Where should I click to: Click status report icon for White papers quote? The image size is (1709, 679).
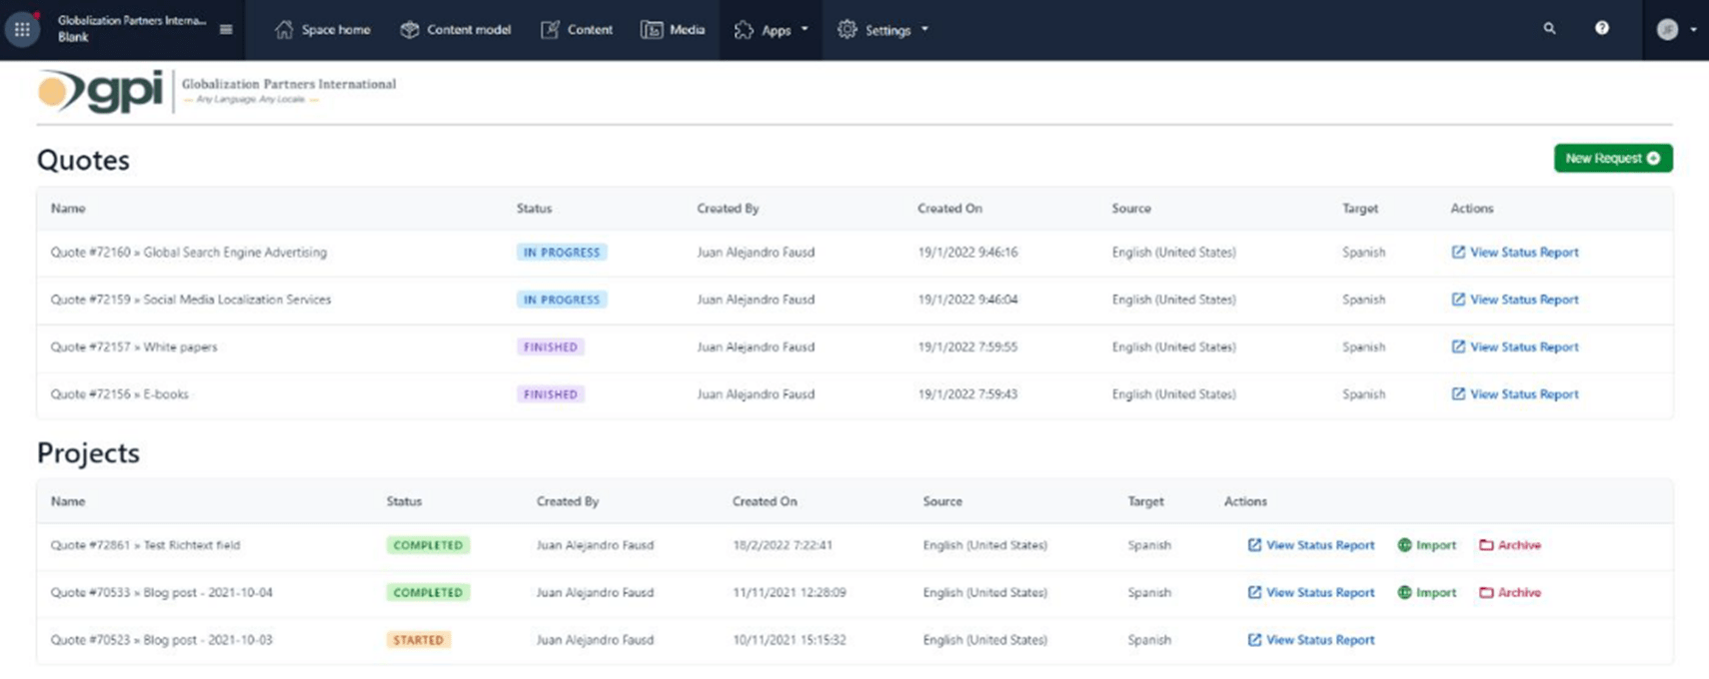pyautogui.click(x=1458, y=346)
